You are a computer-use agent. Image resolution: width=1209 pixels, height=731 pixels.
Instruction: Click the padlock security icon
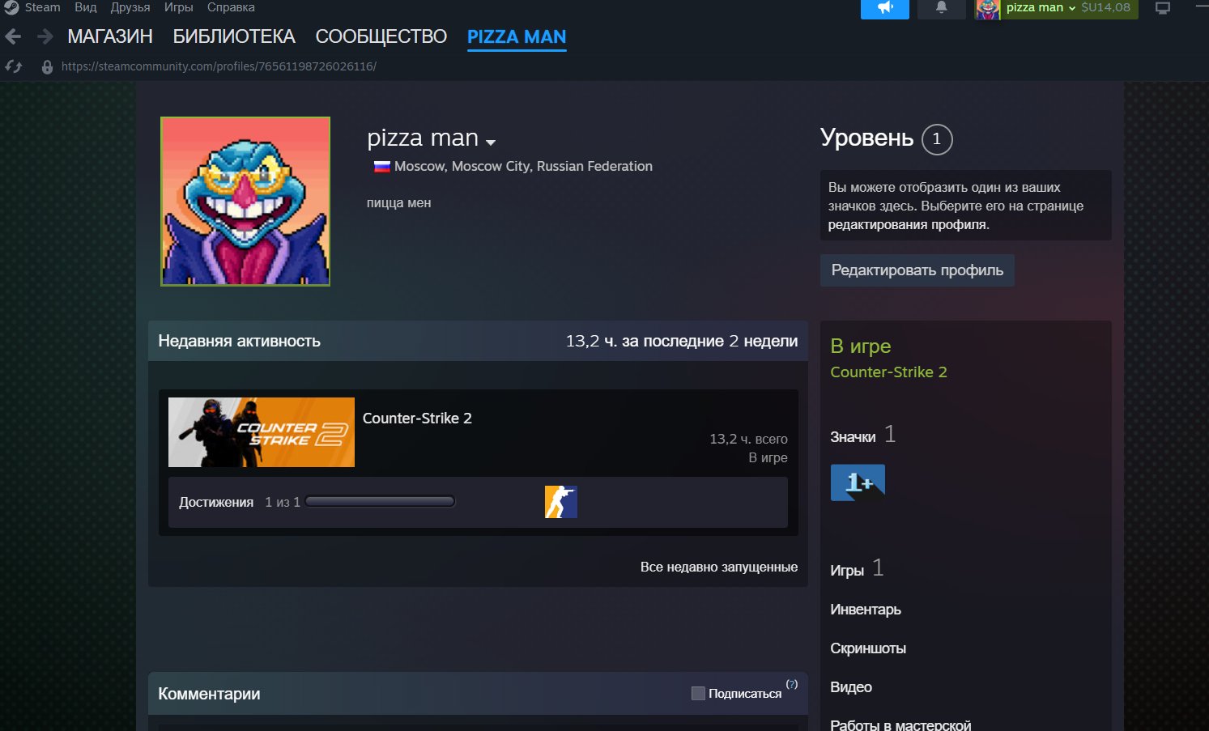coord(47,66)
